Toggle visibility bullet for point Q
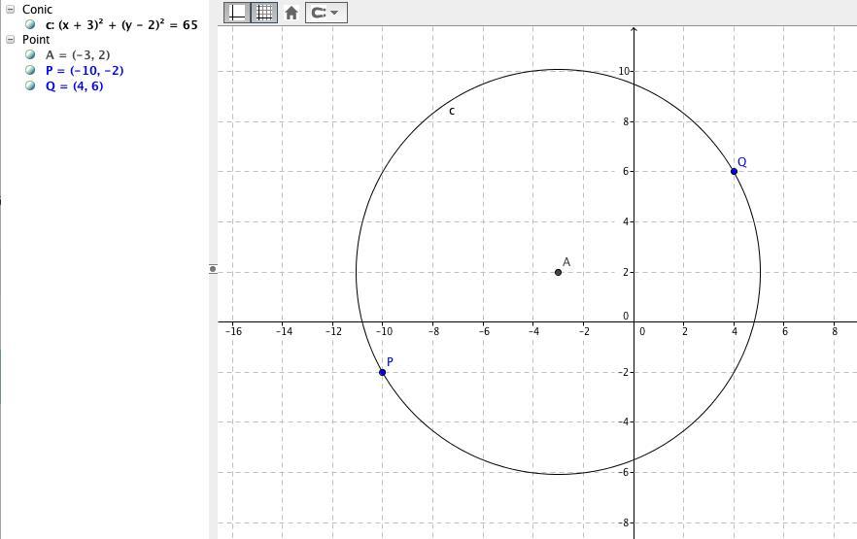The height and width of the screenshot is (539, 857). tap(30, 85)
